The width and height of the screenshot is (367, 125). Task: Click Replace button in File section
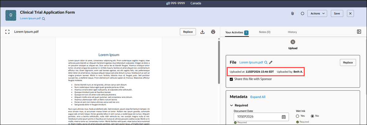pos(348,62)
